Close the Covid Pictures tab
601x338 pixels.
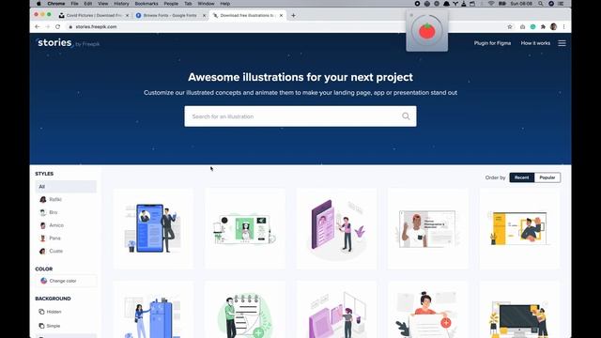tap(128, 15)
